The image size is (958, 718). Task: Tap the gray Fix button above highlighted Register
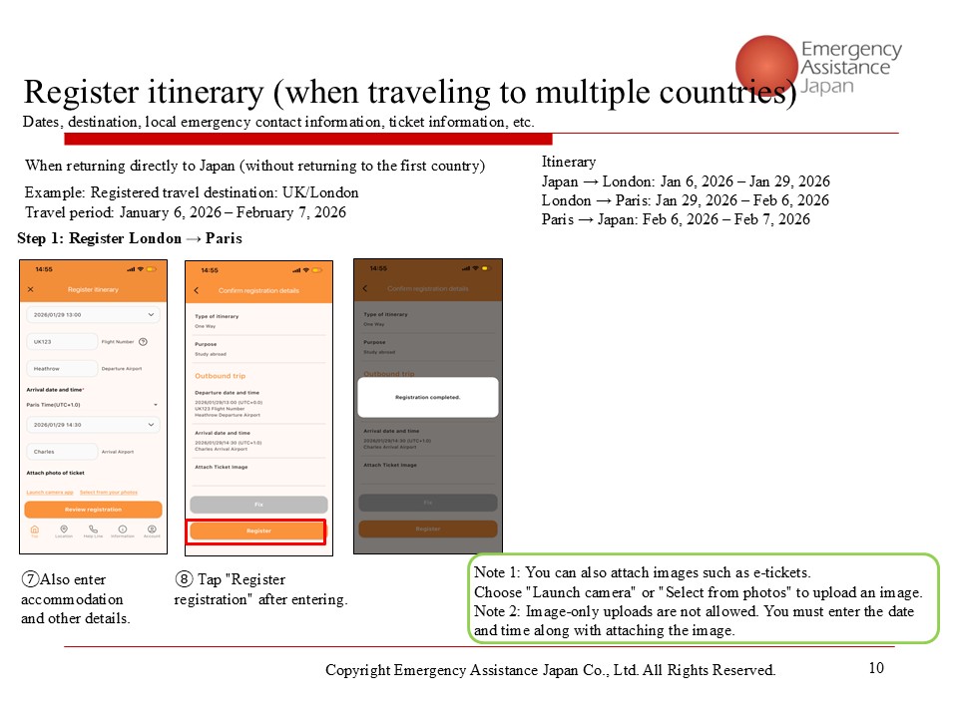coord(258,505)
